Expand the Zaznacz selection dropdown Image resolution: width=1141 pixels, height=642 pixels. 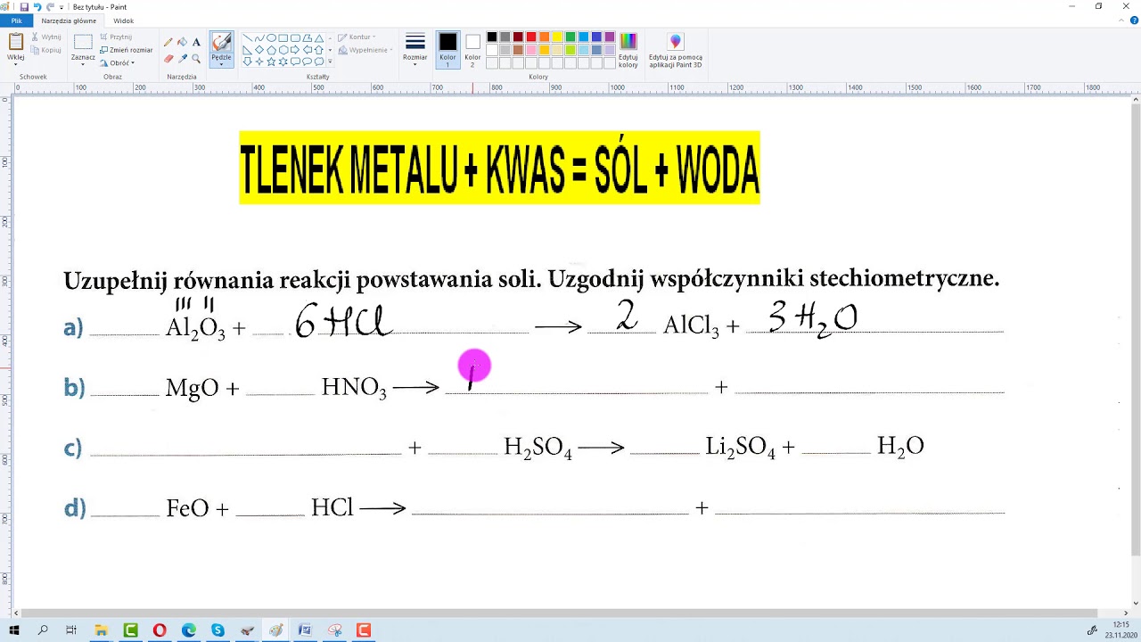pyautogui.click(x=83, y=64)
